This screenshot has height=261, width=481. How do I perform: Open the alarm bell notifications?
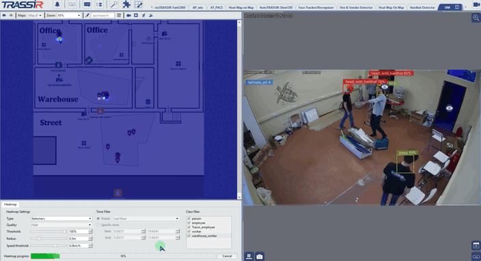pyautogui.click(x=57, y=4)
